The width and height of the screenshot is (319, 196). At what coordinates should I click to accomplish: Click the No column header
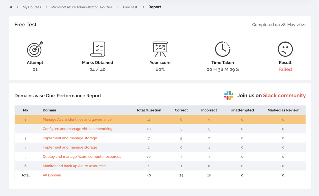pos(26,110)
